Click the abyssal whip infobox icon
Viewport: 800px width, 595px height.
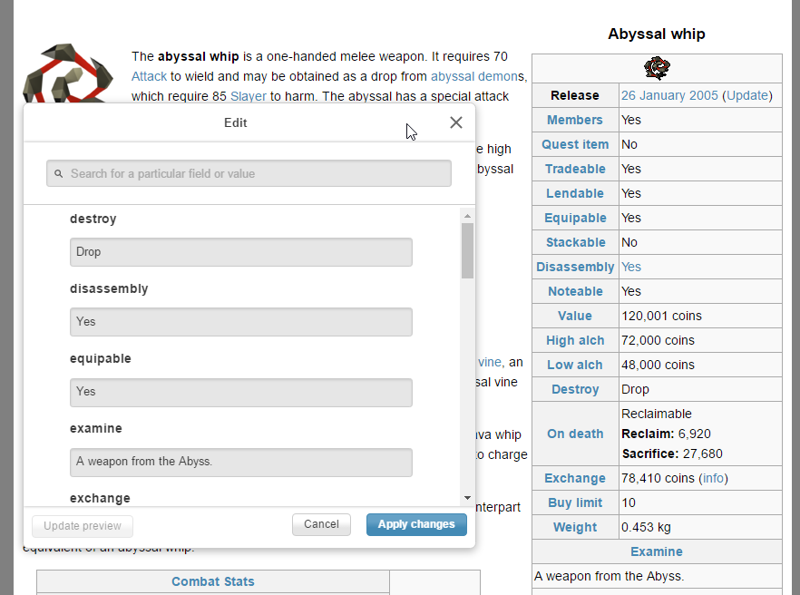pyautogui.click(x=656, y=68)
